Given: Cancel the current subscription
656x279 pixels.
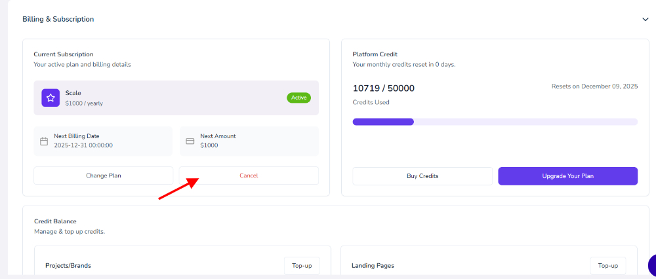Looking at the screenshot, I should (x=249, y=176).
